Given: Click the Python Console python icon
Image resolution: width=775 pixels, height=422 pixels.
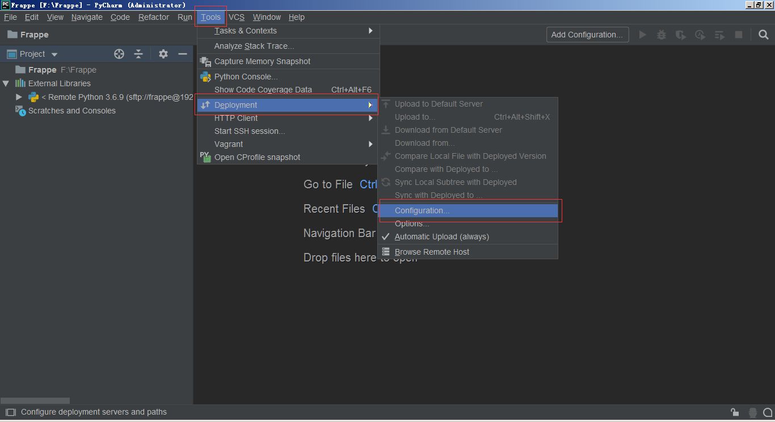Looking at the screenshot, I should (205, 77).
